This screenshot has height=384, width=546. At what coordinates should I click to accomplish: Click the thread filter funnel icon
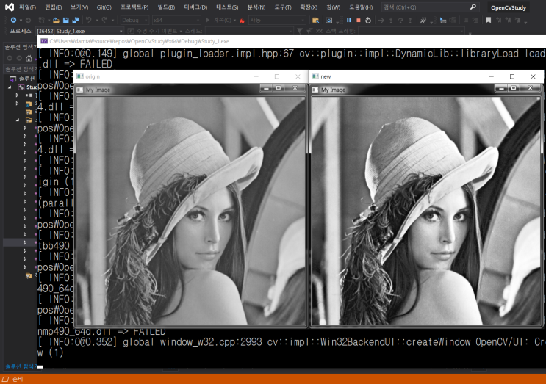click(x=300, y=31)
